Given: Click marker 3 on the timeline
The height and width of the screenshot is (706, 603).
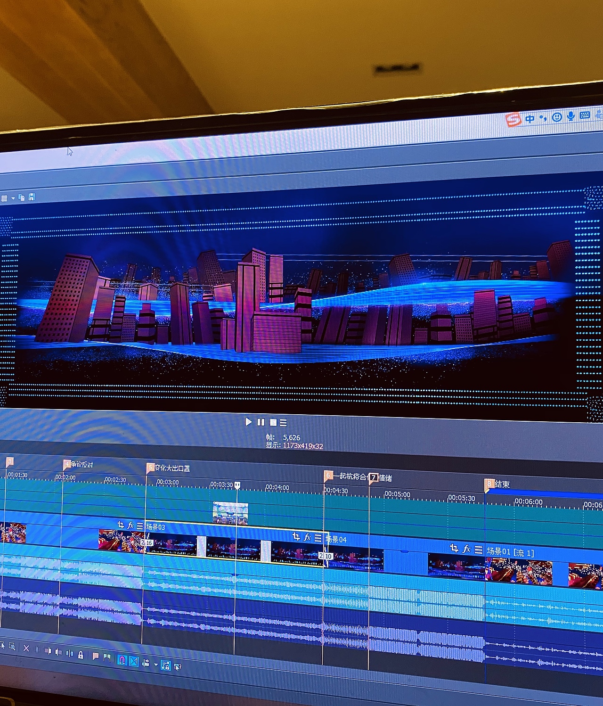Looking at the screenshot, I should point(10,462).
